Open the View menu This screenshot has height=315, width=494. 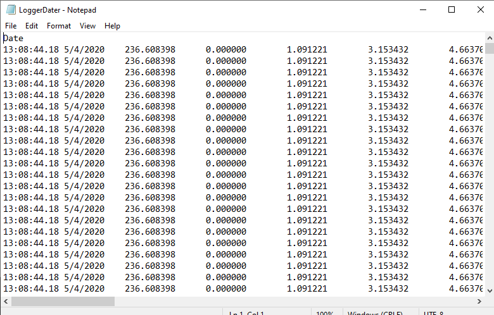(87, 26)
